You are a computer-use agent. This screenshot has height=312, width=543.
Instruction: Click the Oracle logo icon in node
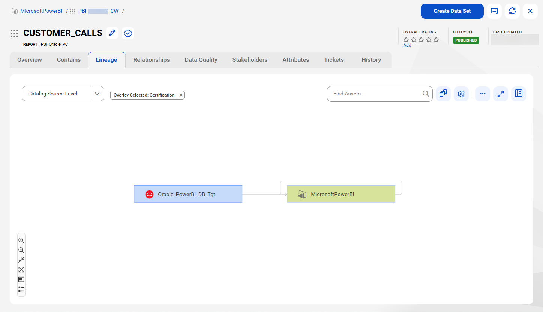pos(149,194)
